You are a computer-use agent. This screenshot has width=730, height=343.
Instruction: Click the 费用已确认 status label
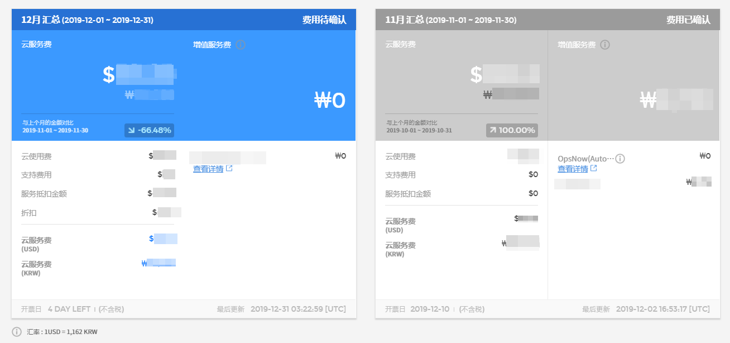(x=688, y=20)
